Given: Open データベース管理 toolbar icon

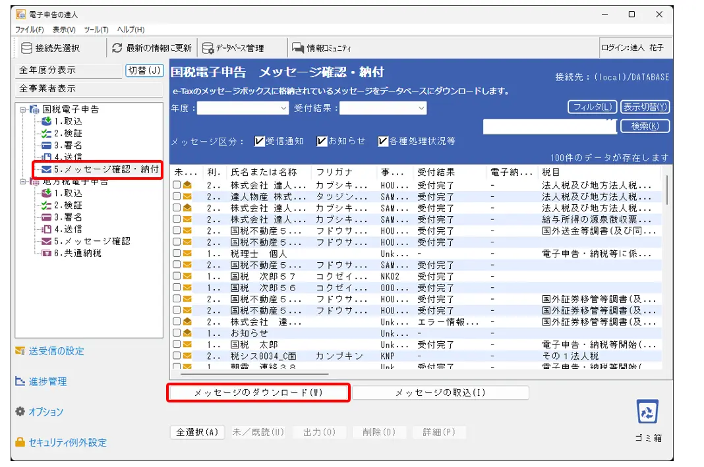Looking at the screenshot, I should tap(208, 48).
